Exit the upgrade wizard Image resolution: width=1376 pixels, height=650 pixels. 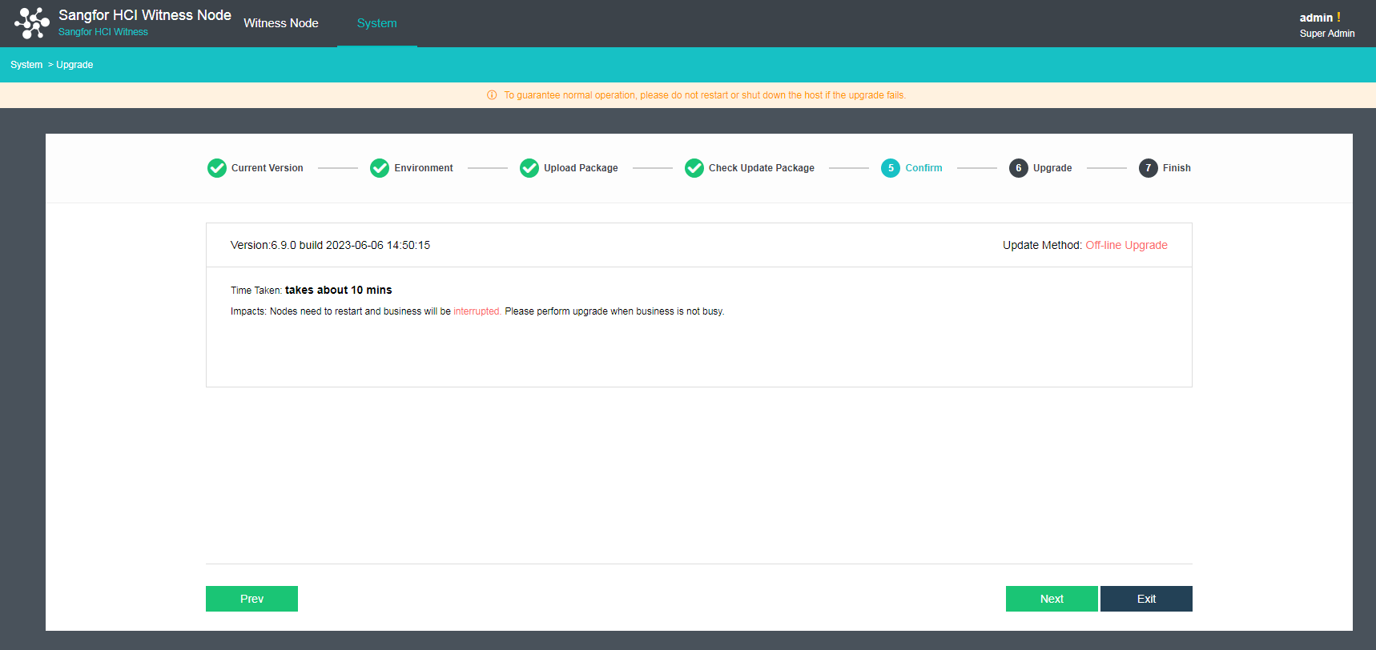click(x=1146, y=599)
